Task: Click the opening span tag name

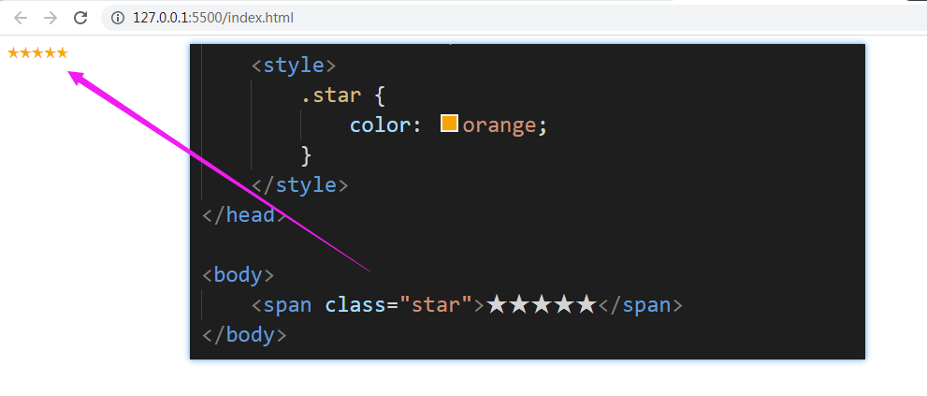Action: [287, 304]
